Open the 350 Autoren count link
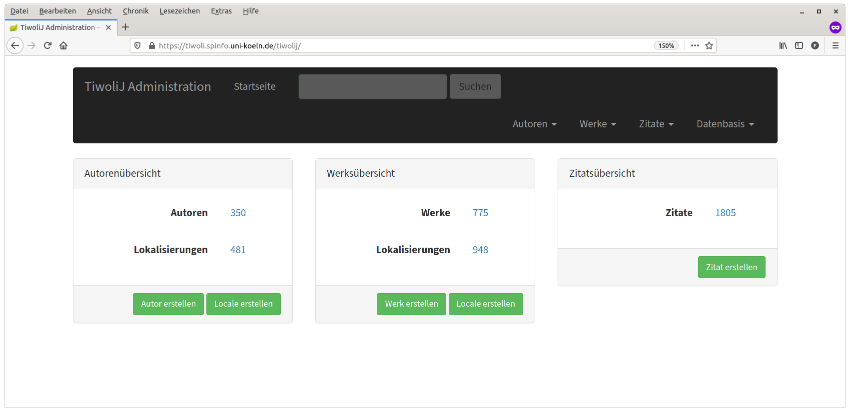 click(x=238, y=213)
